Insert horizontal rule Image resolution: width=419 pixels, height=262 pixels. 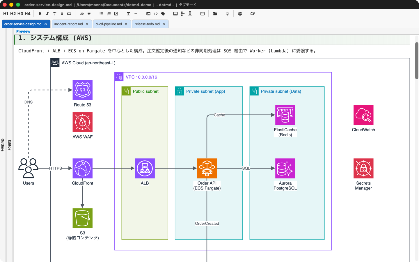[136, 14]
